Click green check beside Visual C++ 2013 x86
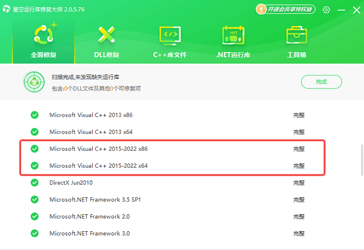Image resolution: width=364 pixels, height=250 pixels. [x=35, y=115]
